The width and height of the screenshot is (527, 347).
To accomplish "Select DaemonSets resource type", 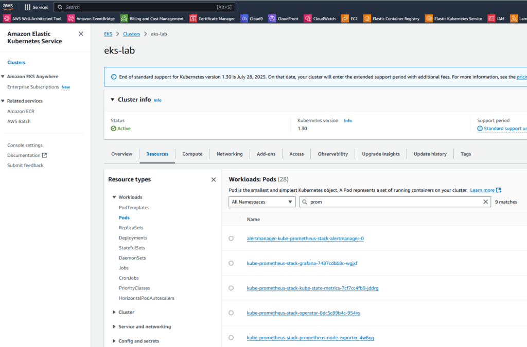I will [132, 258].
